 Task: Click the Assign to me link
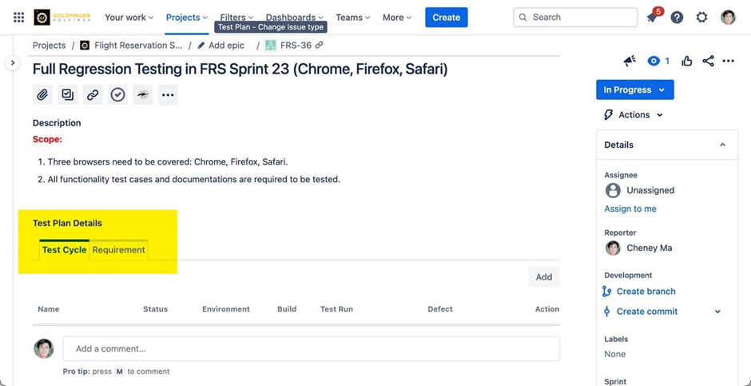point(630,209)
